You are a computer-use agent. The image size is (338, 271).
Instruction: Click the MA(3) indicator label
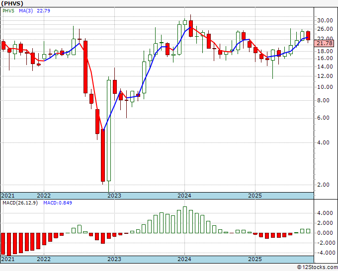coord(26,10)
